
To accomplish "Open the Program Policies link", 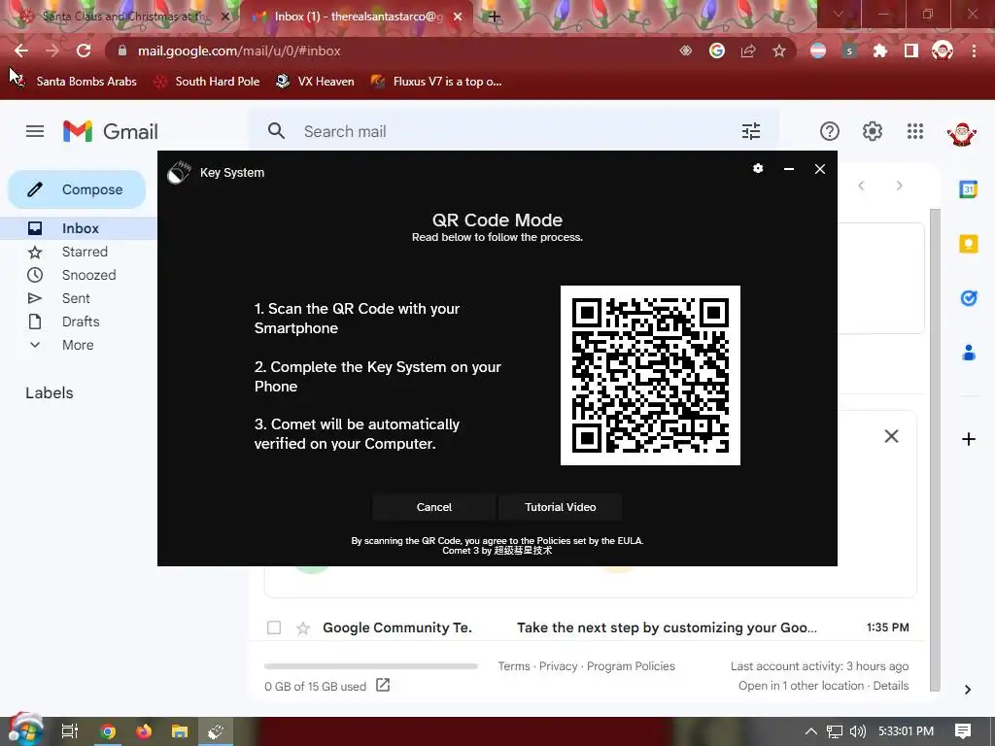I will (631, 666).
